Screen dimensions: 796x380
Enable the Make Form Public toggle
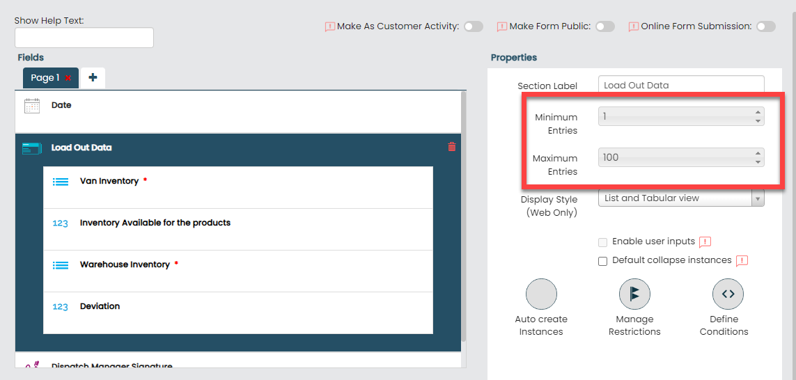(605, 26)
